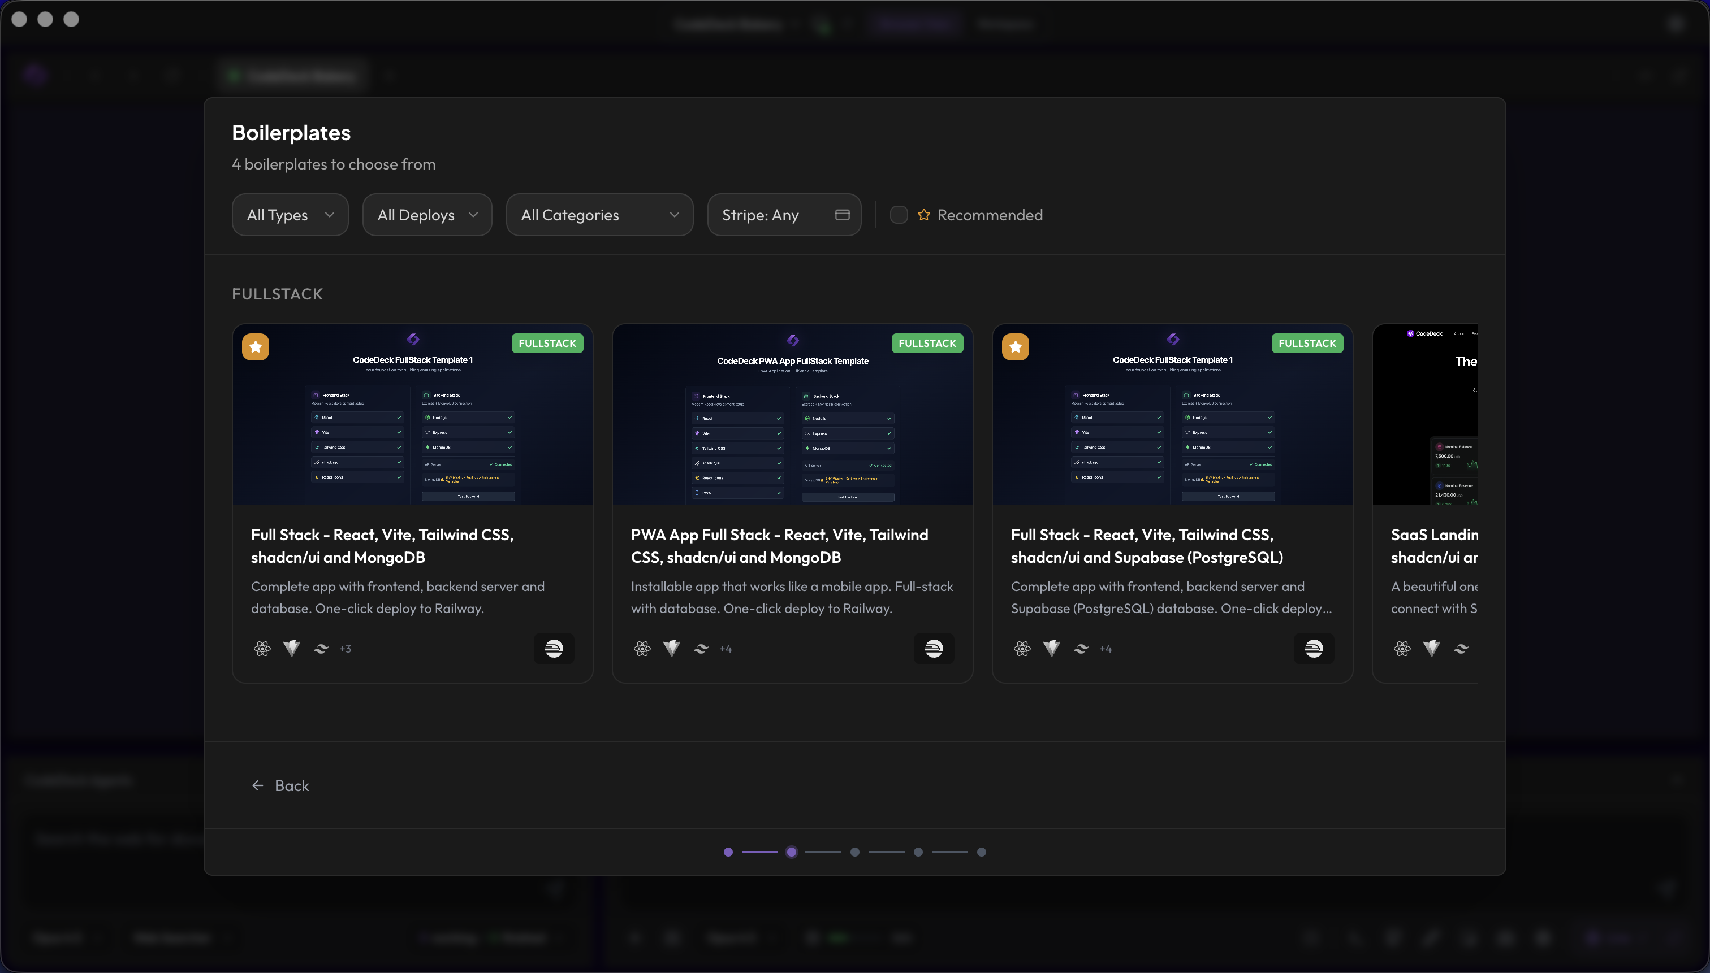Viewport: 1710px width, 973px height.
Task: Toggle the star badge on the first template thumbnail
Action: [x=256, y=347]
